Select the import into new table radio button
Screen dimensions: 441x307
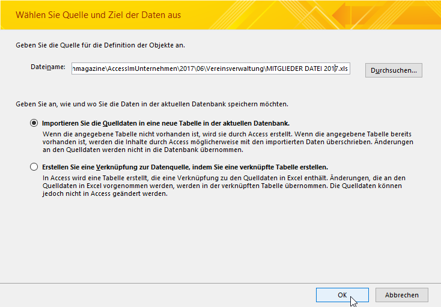pos(34,123)
